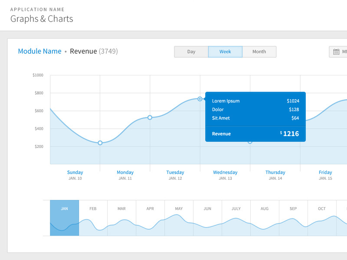Screen dimensions: 347x260
Task: Select the Day view segment
Action: pos(191,52)
